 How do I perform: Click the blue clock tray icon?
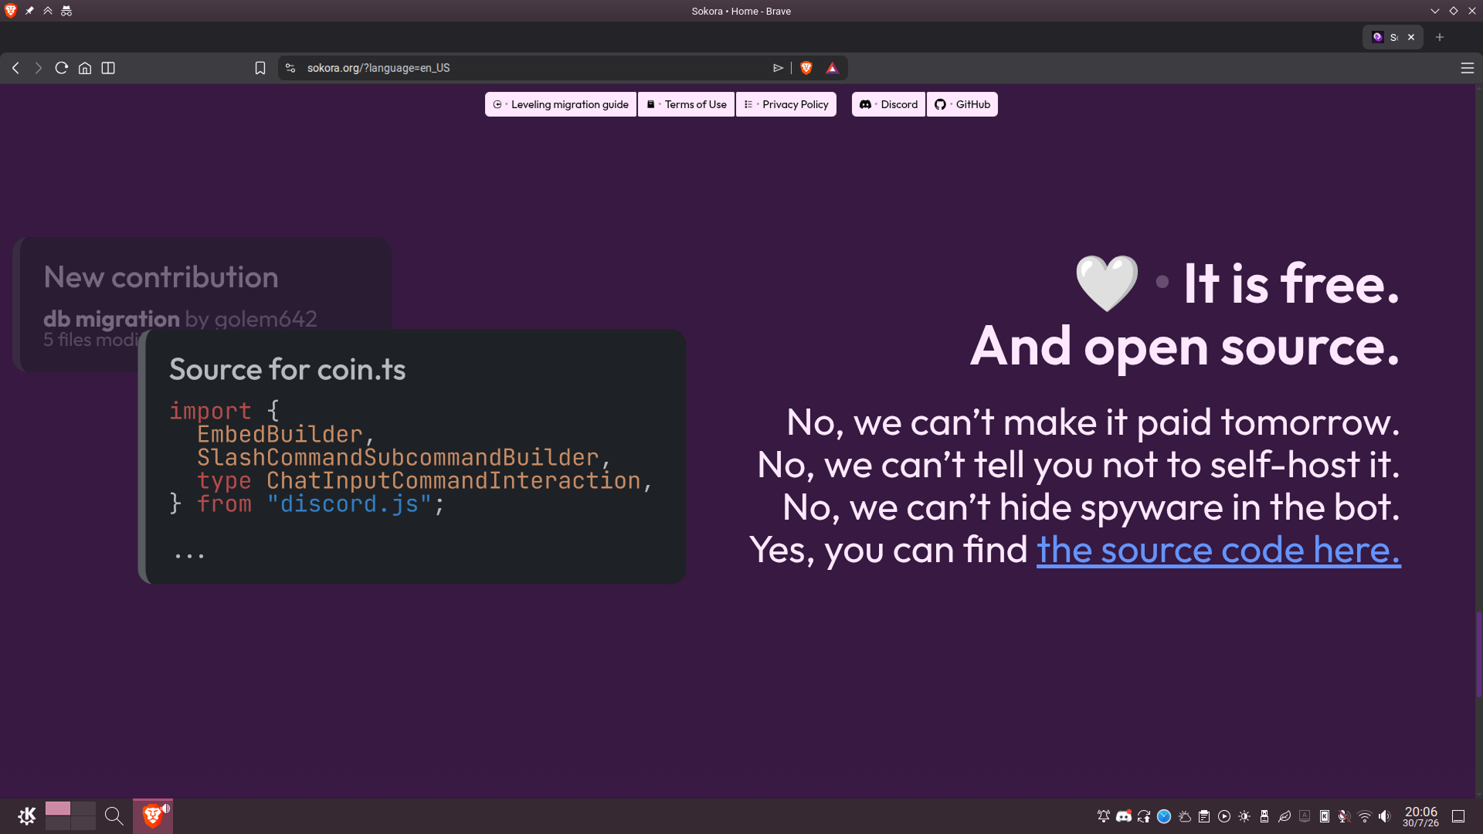[x=1164, y=816]
